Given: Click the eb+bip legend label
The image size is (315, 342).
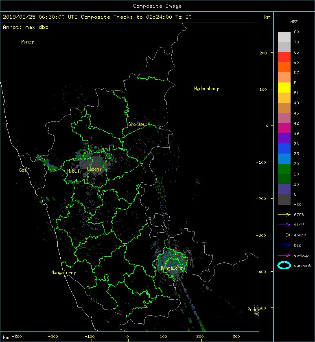Looking at the screenshot, I should pyautogui.click(x=301, y=255).
